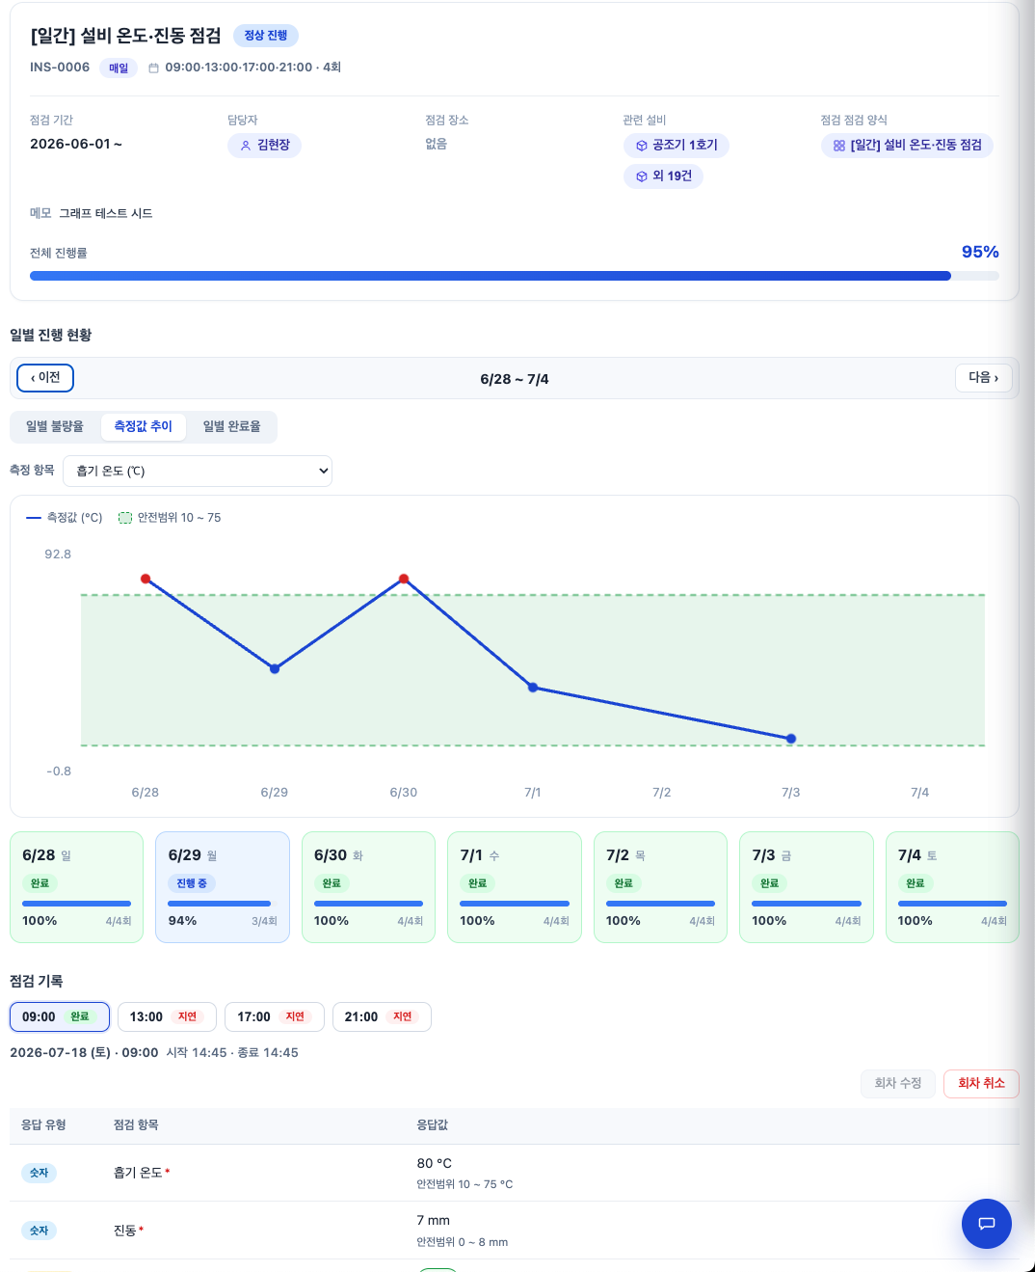This screenshot has height=1272, width=1035.
Task: Click the grid icon on the inspection form tag
Action: pyautogui.click(x=839, y=146)
